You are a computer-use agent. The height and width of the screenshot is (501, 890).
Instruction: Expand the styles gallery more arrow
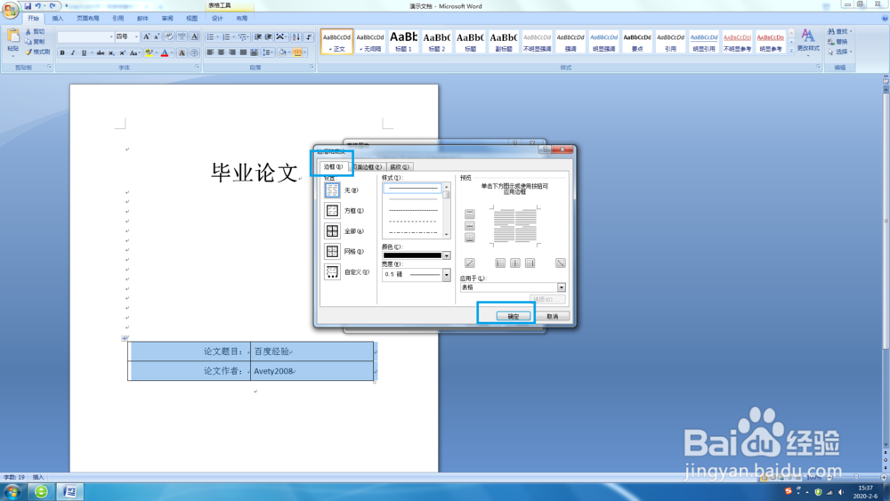pos(791,51)
